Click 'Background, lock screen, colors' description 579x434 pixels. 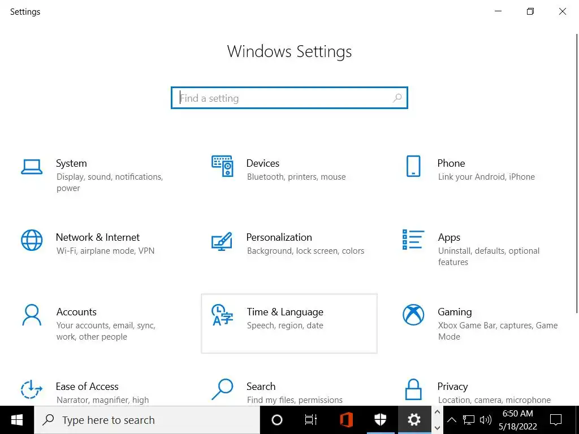click(x=305, y=250)
